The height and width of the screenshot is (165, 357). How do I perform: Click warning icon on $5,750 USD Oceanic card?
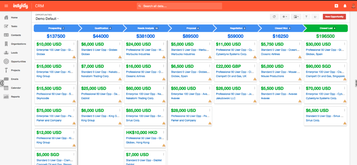pyautogui.click(x=300, y=57)
